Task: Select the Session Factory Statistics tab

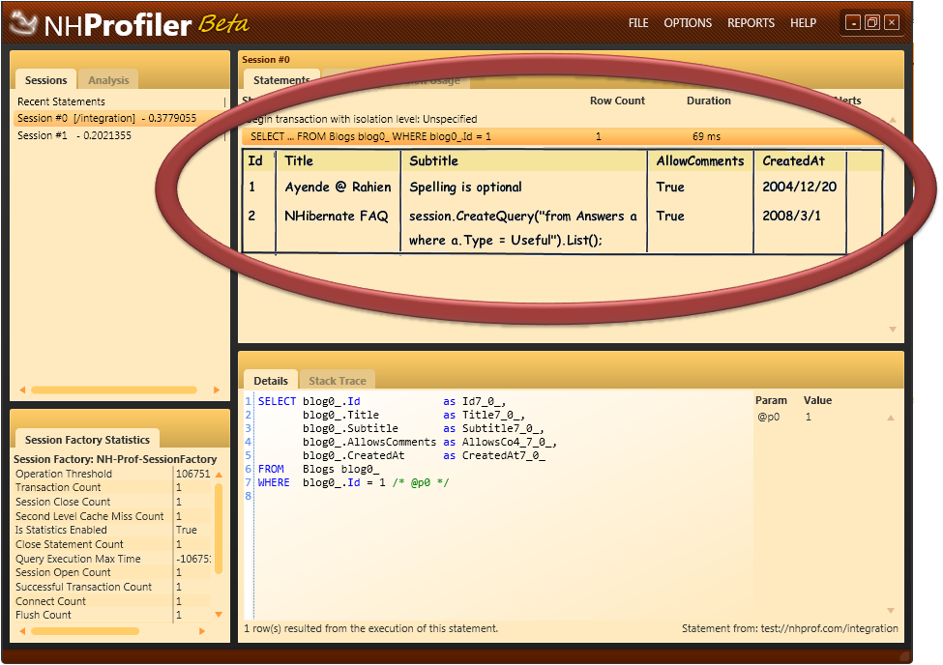Action: click(87, 440)
